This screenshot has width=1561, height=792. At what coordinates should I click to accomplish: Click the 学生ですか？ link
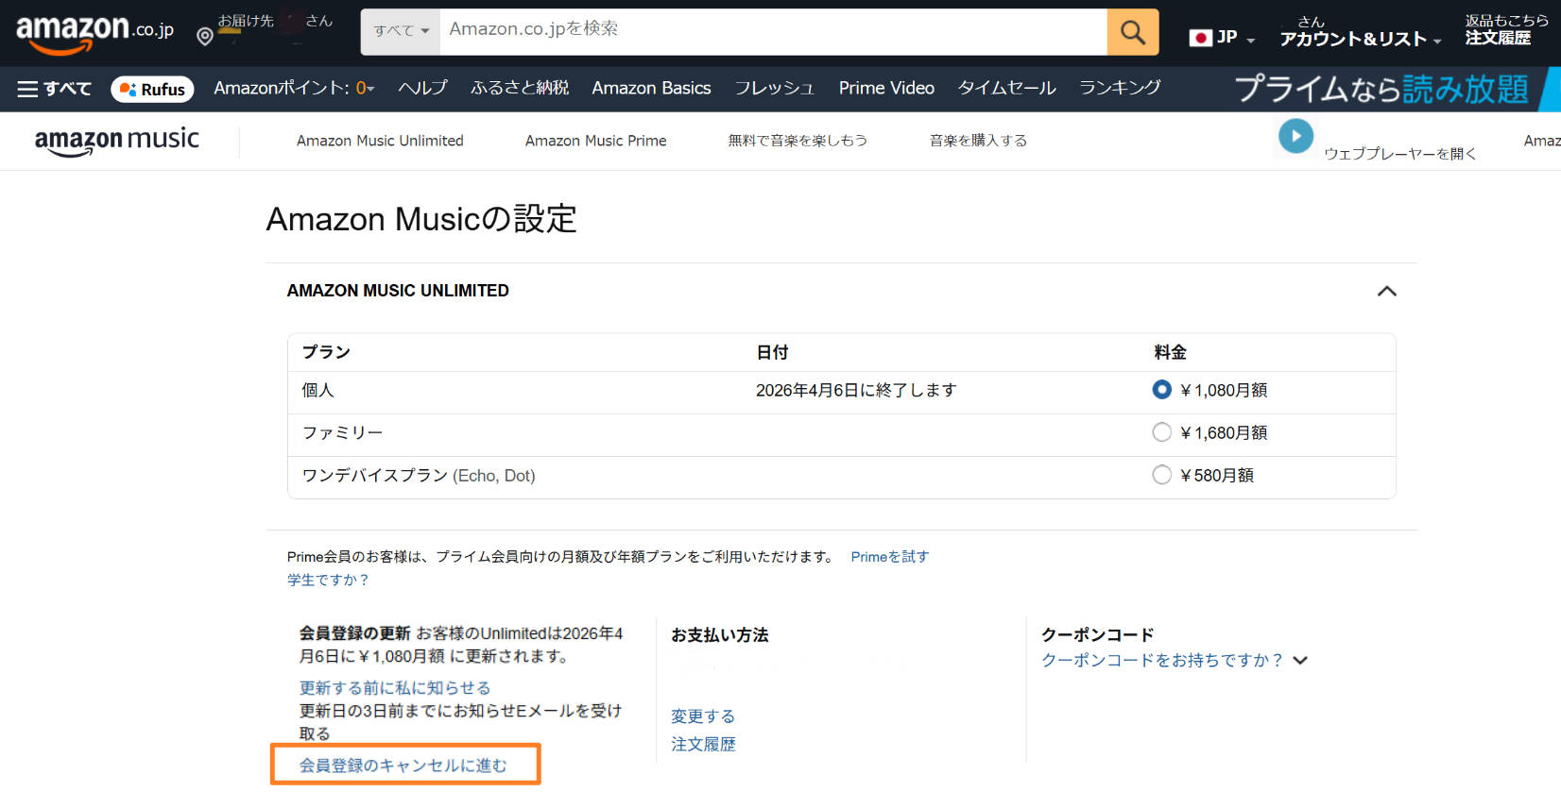(328, 580)
